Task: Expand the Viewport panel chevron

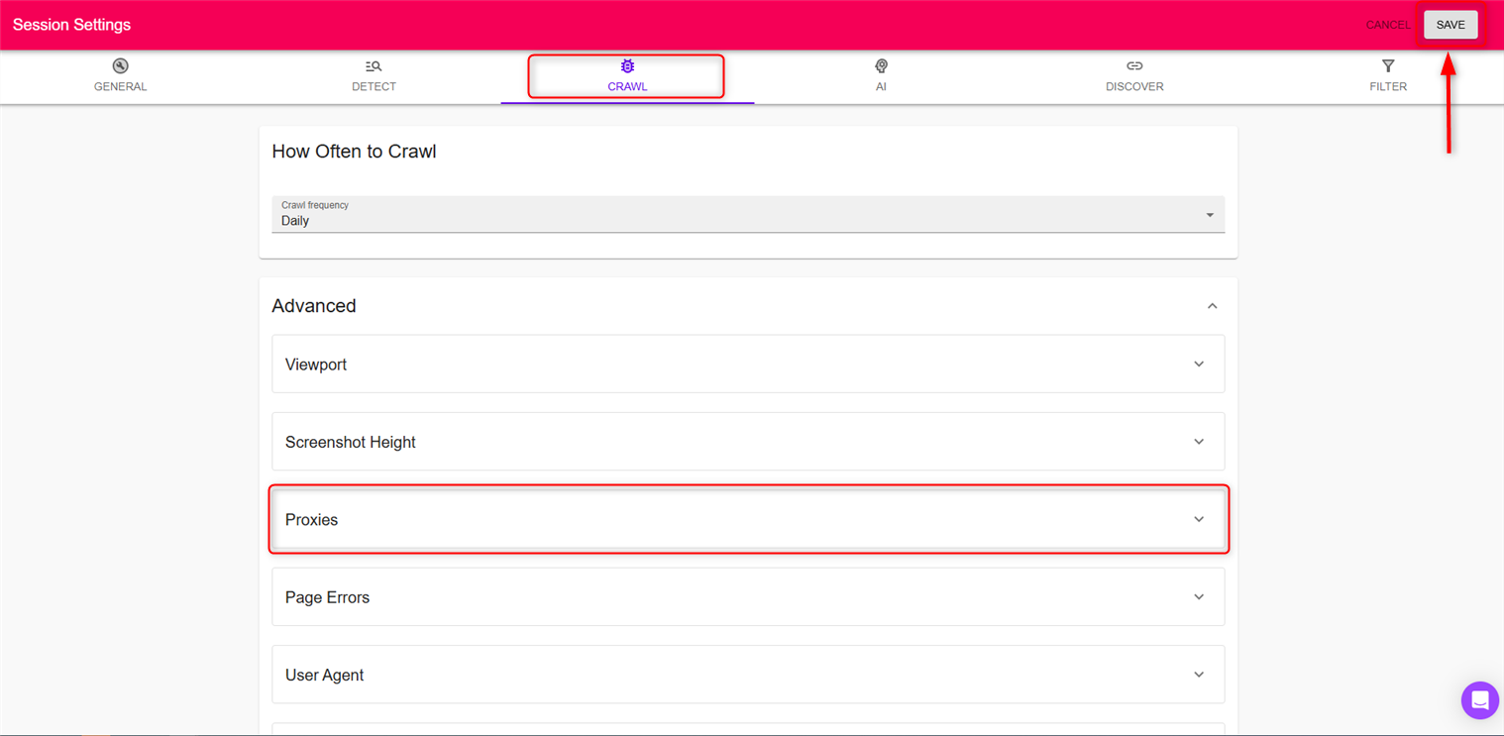Action: coord(1199,365)
